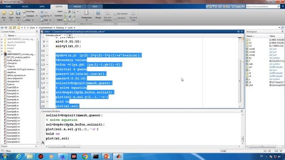The width and height of the screenshot is (285, 160).
Task: Open Chrome from the taskbar
Action: [x=85, y=156]
